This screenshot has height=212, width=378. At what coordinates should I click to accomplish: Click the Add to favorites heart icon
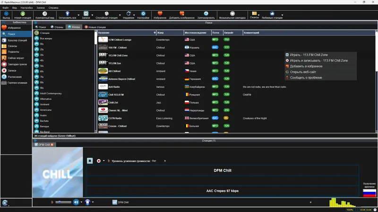coord(182,14)
